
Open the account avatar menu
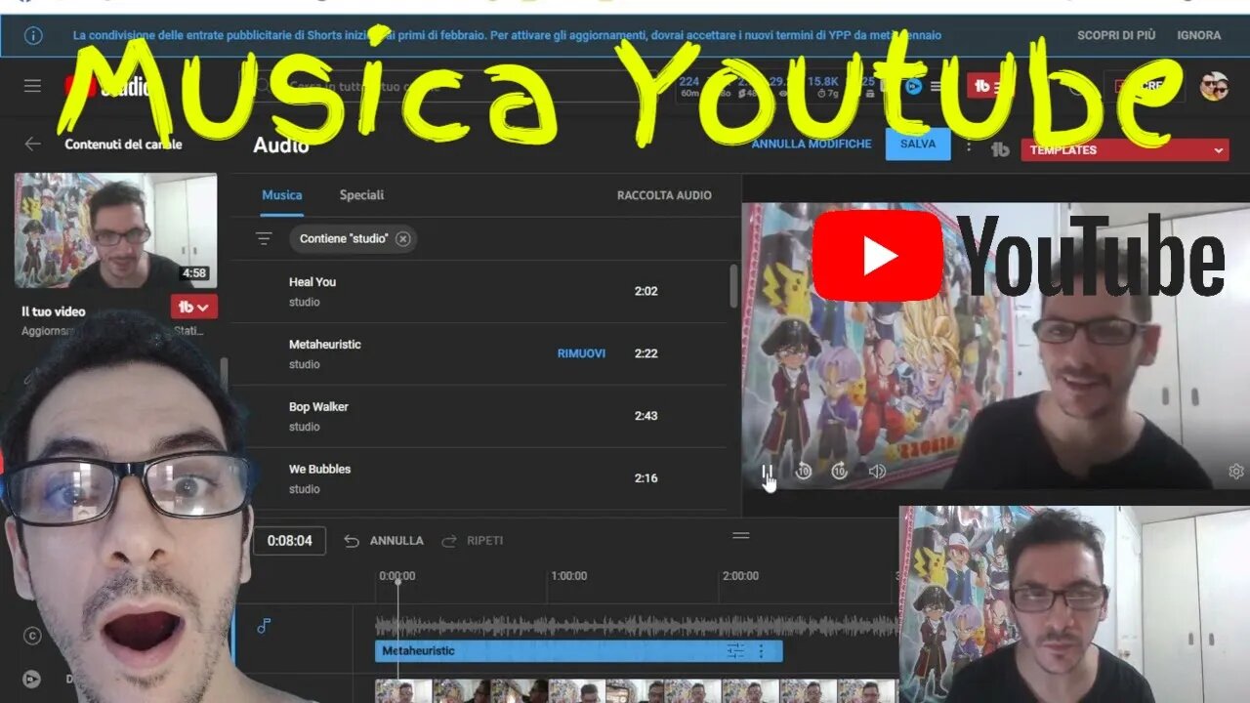1214,86
